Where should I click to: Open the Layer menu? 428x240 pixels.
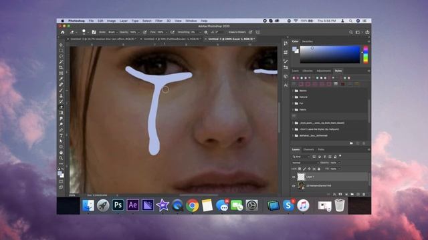[123, 21]
